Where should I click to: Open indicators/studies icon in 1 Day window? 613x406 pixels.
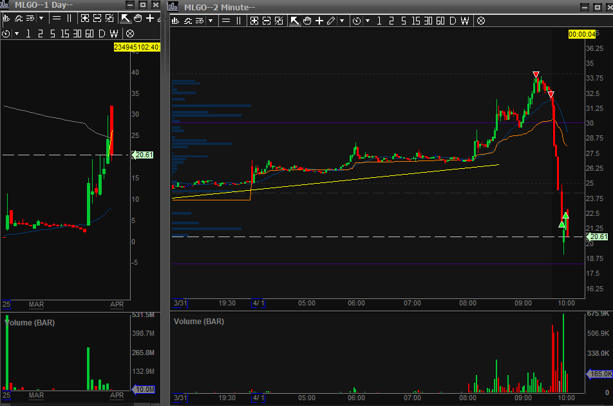coord(19,18)
